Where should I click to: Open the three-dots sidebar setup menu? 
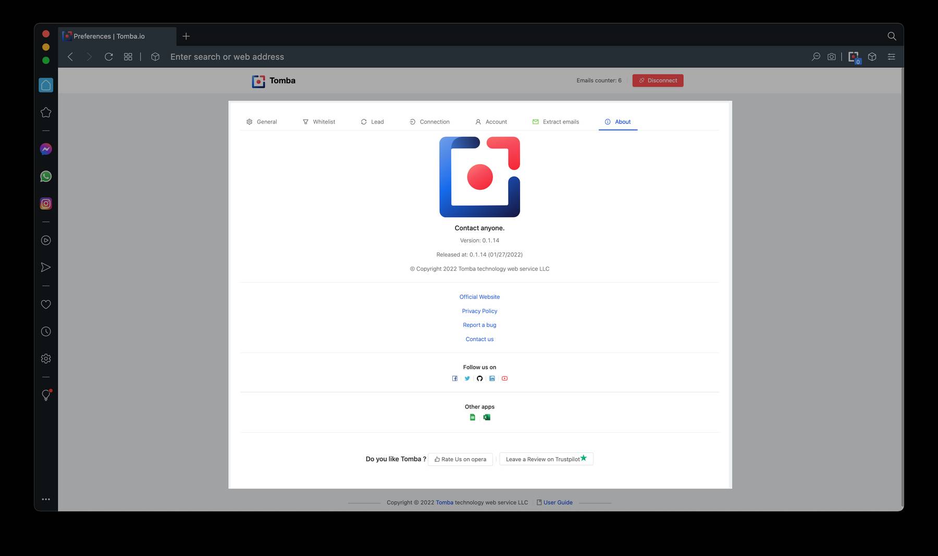tap(46, 499)
